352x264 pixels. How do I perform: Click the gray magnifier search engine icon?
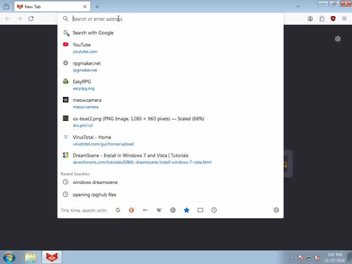coord(173,210)
